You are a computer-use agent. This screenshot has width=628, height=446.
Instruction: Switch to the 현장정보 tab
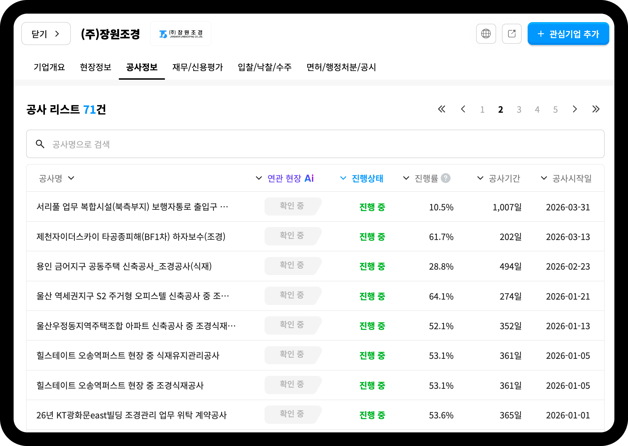pos(96,67)
